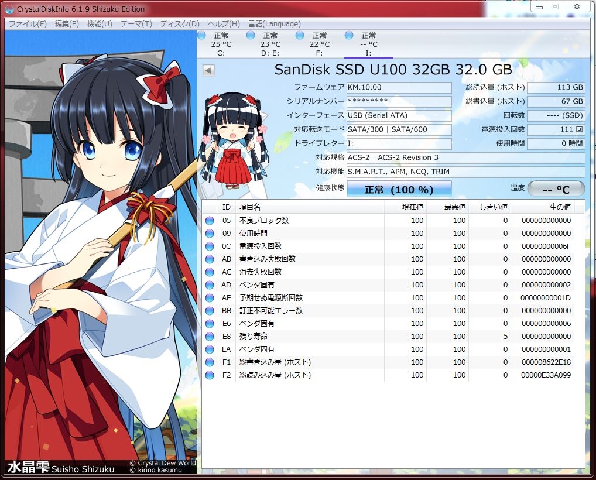The image size is (596, 480).
Task: Select raw value 00000E33A099
Action: 546,375
